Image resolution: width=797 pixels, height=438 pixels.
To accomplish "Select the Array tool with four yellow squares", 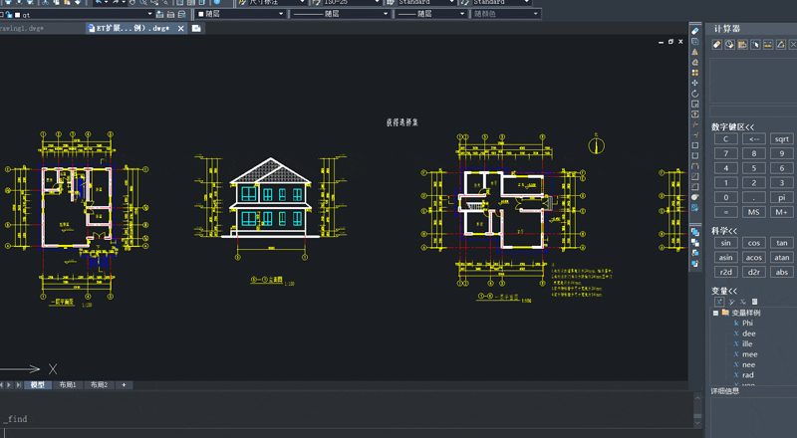I will [x=694, y=73].
